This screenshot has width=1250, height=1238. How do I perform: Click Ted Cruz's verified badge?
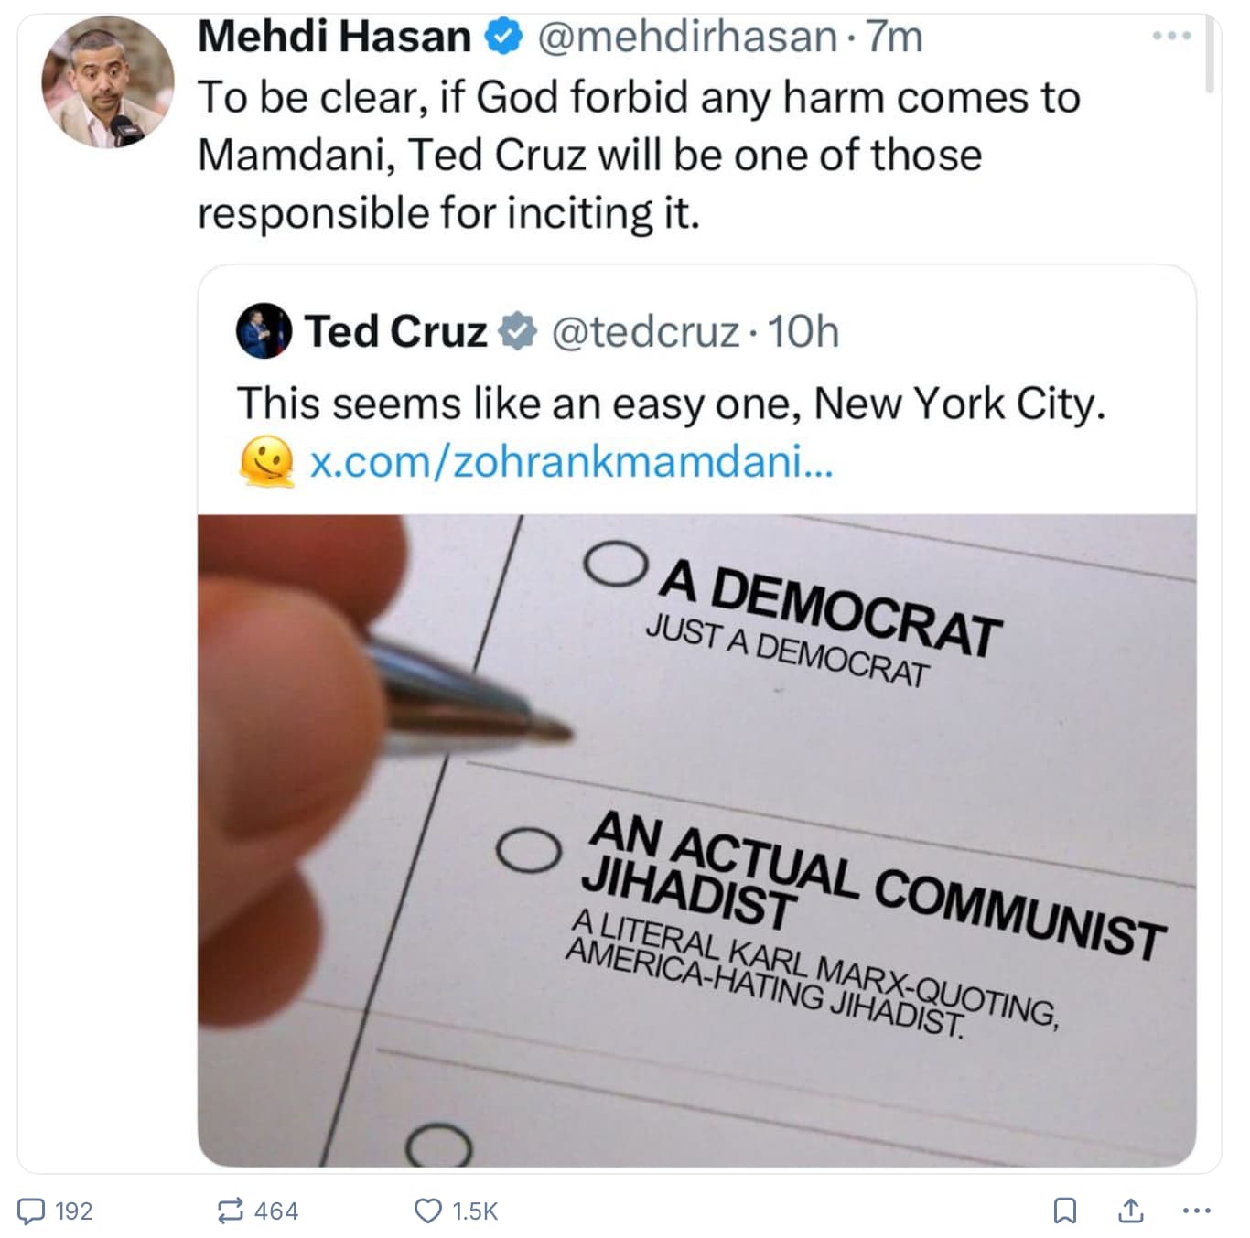pyautogui.click(x=518, y=331)
